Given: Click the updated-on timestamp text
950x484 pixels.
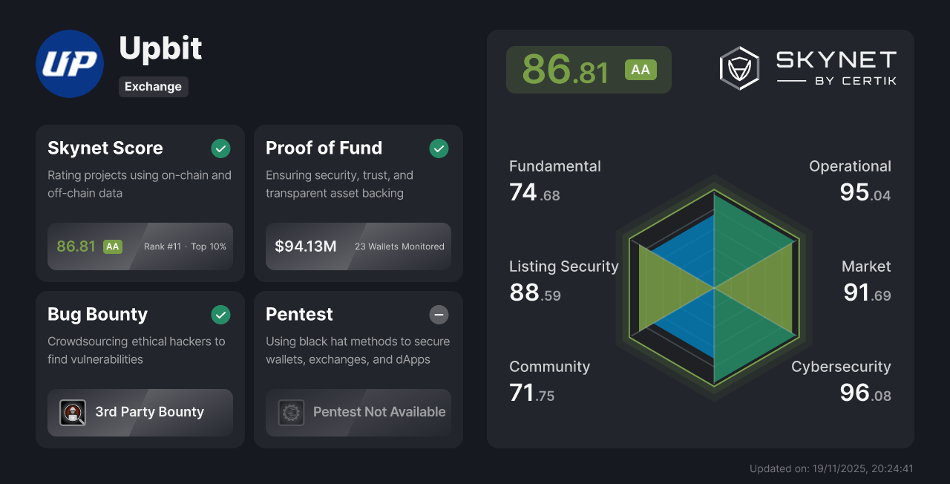Looking at the screenshot, I should (x=831, y=468).
